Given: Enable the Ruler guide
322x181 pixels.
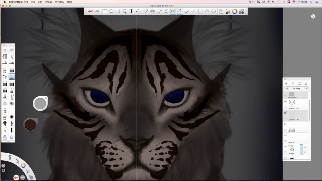Looking at the screenshot, I should [x=146, y=11].
